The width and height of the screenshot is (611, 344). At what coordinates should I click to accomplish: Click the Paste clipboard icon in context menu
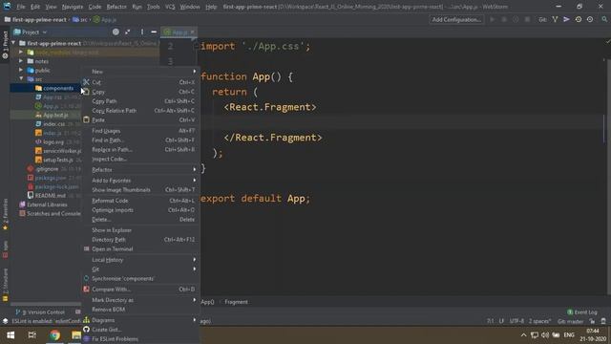point(86,119)
